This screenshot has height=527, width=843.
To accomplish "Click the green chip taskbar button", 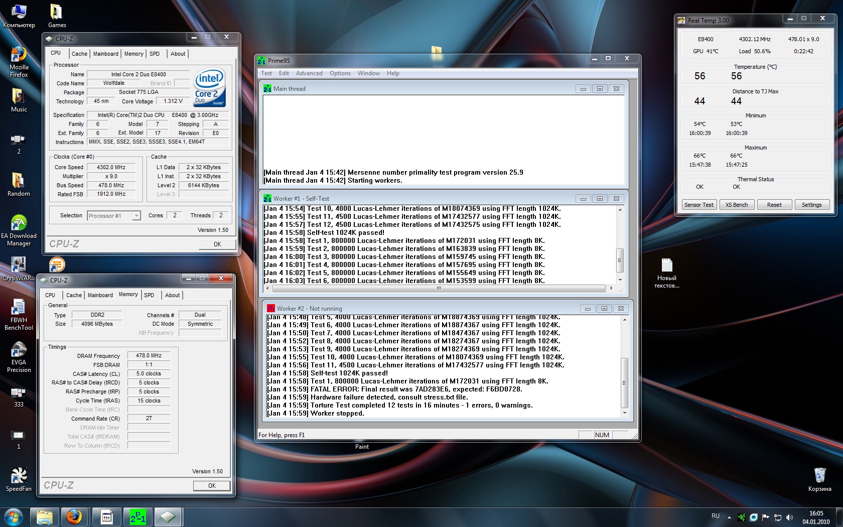I will click(168, 517).
